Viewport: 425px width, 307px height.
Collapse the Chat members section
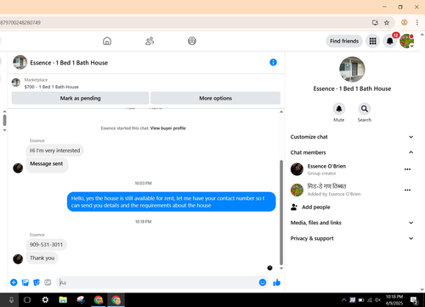click(352, 152)
